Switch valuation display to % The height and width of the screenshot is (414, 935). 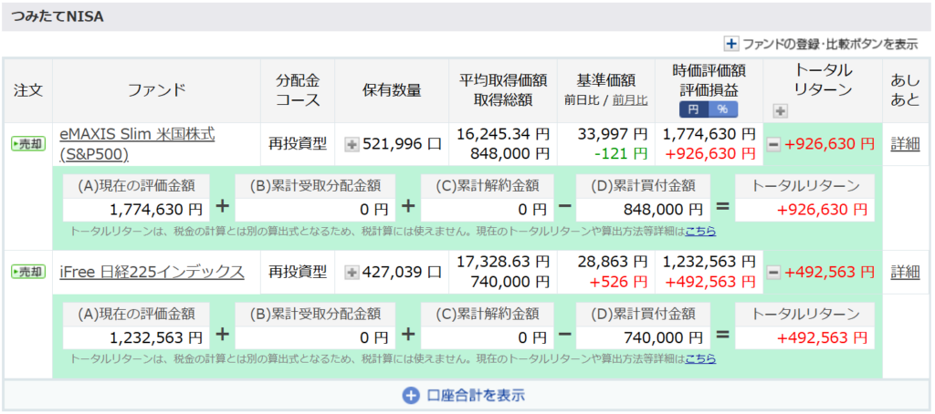(723, 109)
